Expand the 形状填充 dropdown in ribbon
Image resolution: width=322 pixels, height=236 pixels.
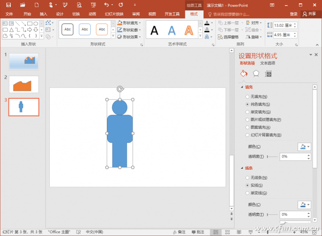pos(141,23)
